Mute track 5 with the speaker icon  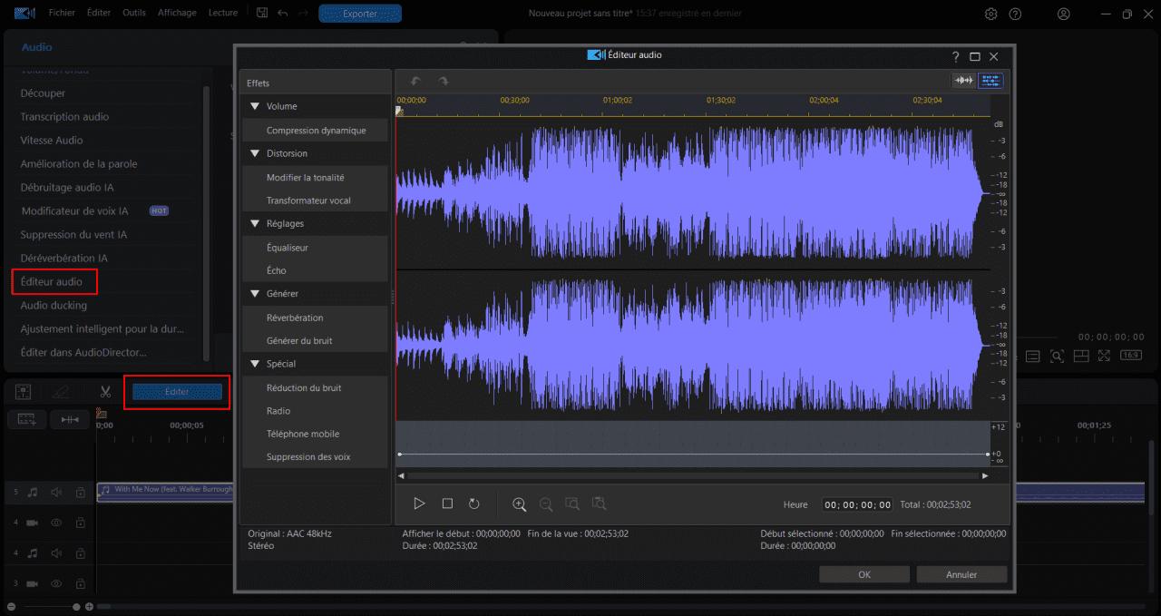point(56,492)
